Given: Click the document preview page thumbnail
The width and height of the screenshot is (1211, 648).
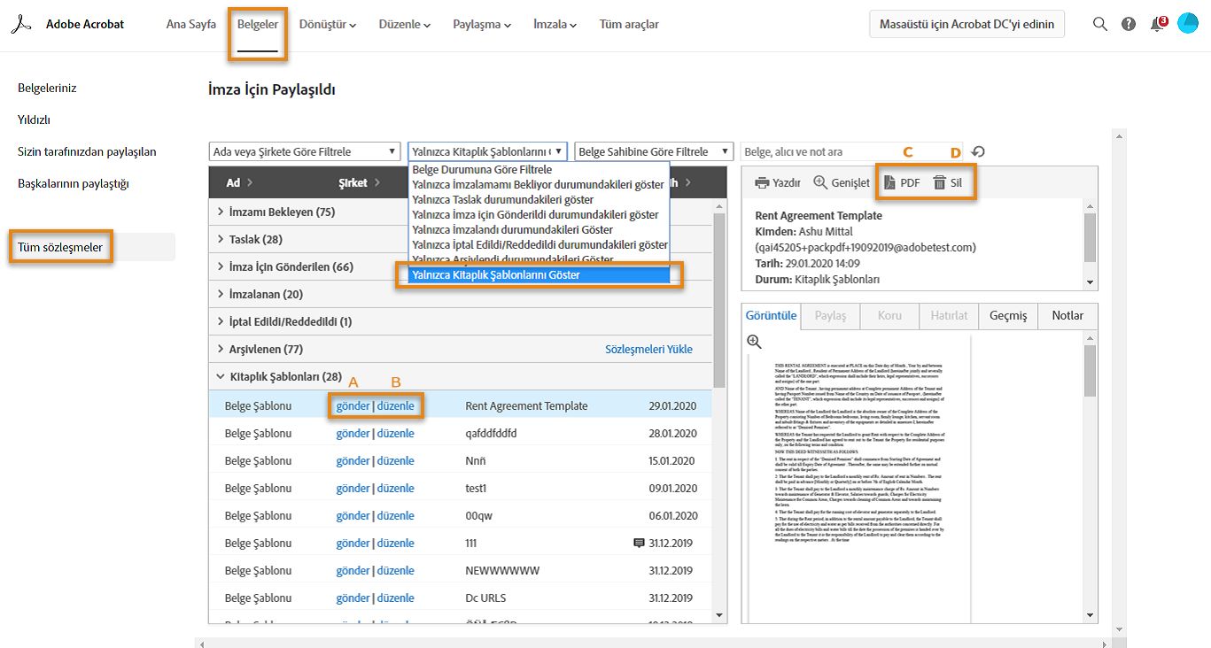Looking at the screenshot, I should (859, 479).
